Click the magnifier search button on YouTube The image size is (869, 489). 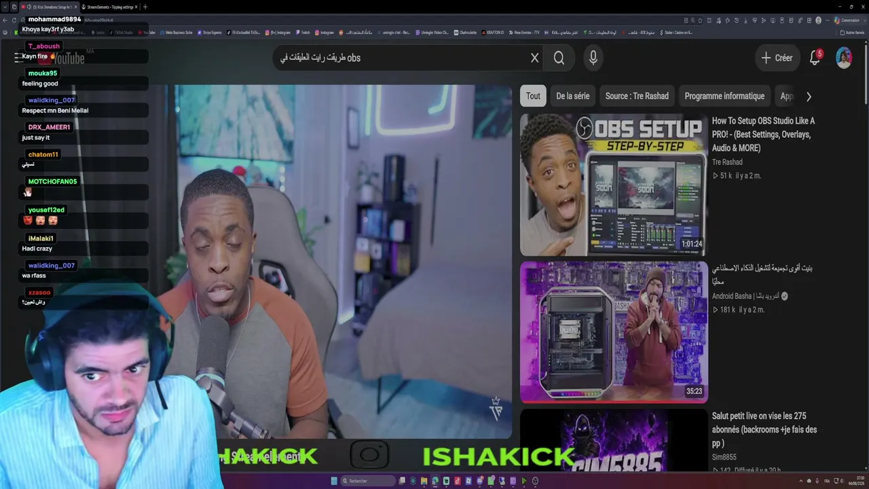click(x=559, y=58)
